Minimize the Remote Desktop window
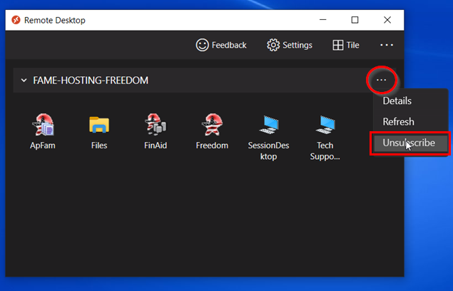The image size is (453, 291). click(323, 20)
